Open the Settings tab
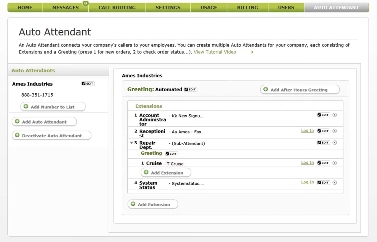 168,7
